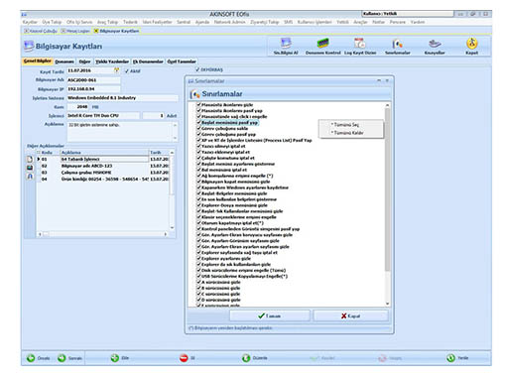Switch to the Mesaj Logları window tab
This screenshot has width=506, height=377.
75,31
